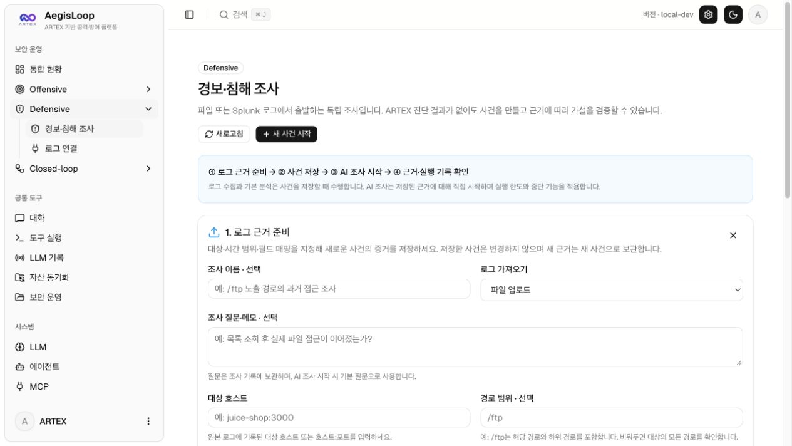Click the 새로고침 button
The width and height of the screenshot is (792, 446).
point(224,134)
